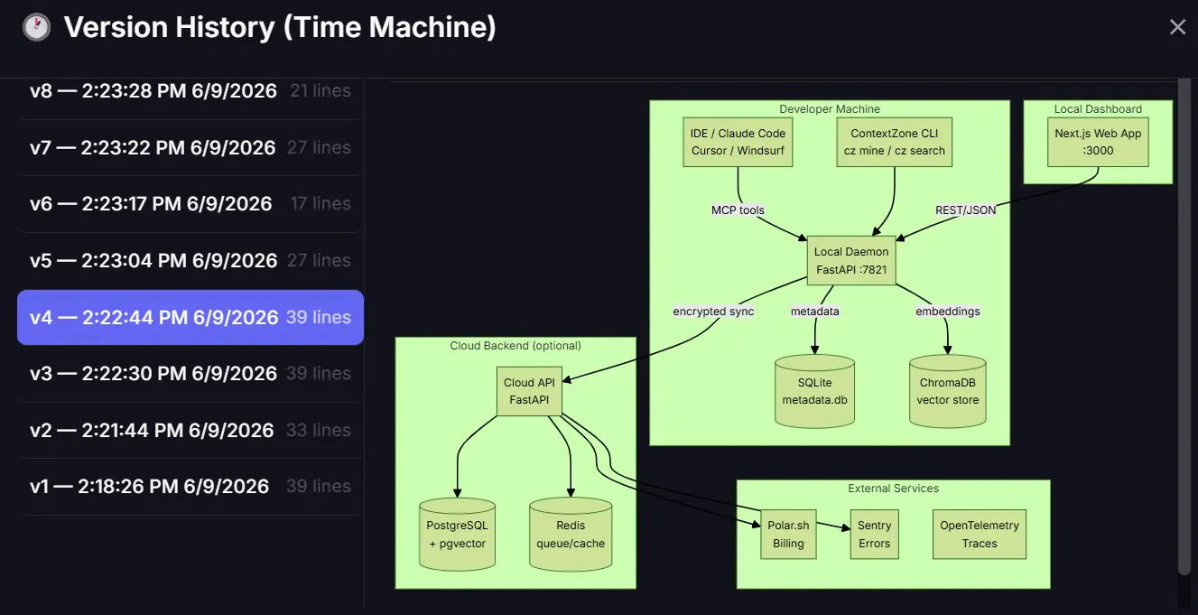Click the 'embeddings' edge label
Viewport: 1198px width, 615px height.
coord(948,312)
